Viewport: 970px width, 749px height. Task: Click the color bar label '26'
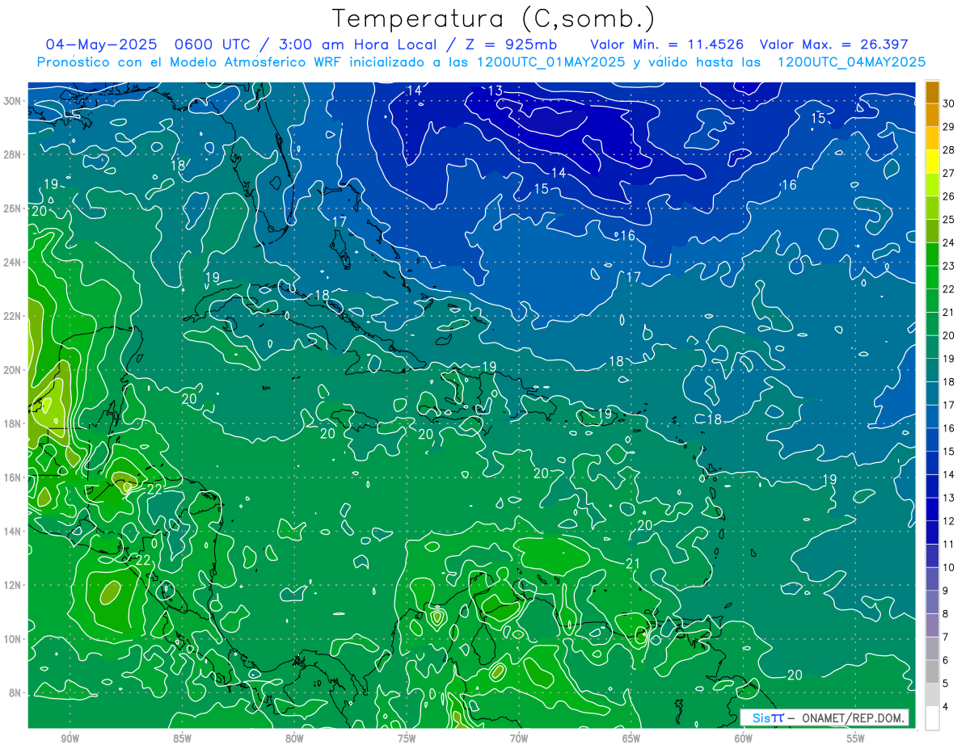pos(948,196)
